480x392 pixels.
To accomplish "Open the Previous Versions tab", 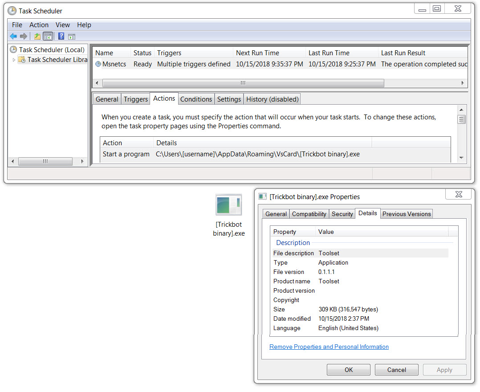I will point(406,214).
